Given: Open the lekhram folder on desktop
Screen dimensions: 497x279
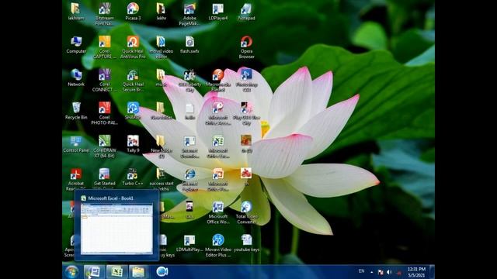Looking at the screenshot, I should (76, 12).
